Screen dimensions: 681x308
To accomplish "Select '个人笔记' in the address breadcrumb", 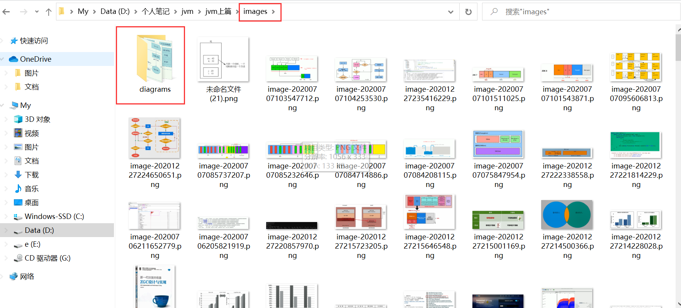I will click(156, 12).
